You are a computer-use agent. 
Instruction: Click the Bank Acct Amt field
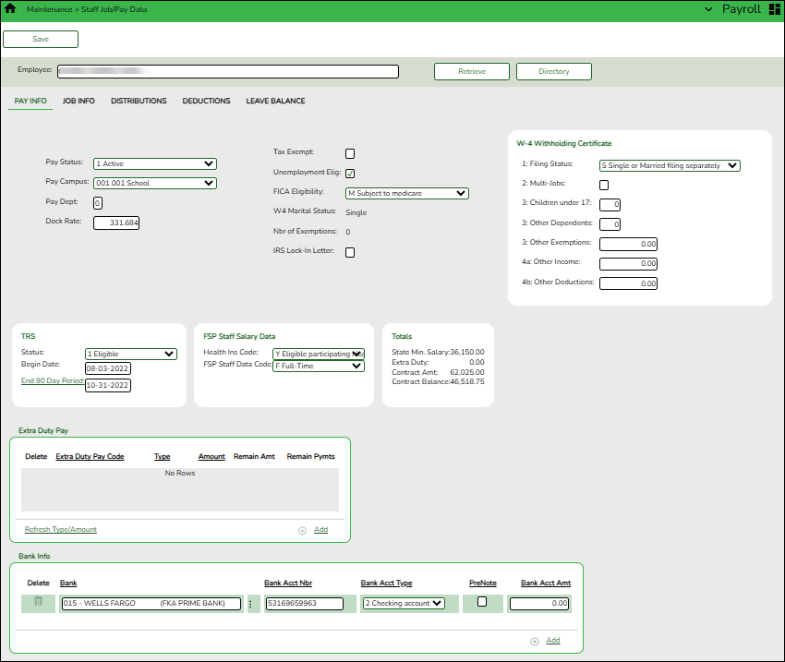(539, 604)
